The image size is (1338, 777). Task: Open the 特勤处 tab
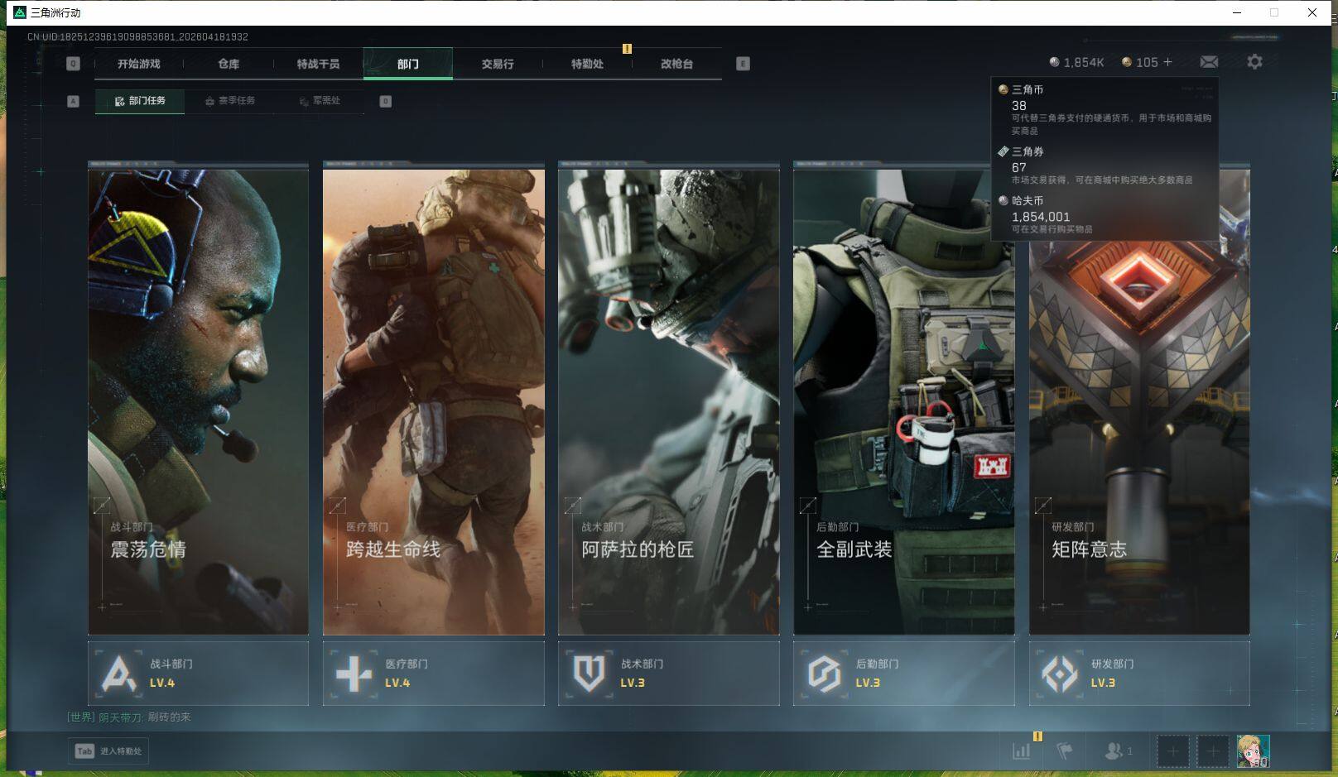pyautogui.click(x=587, y=64)
